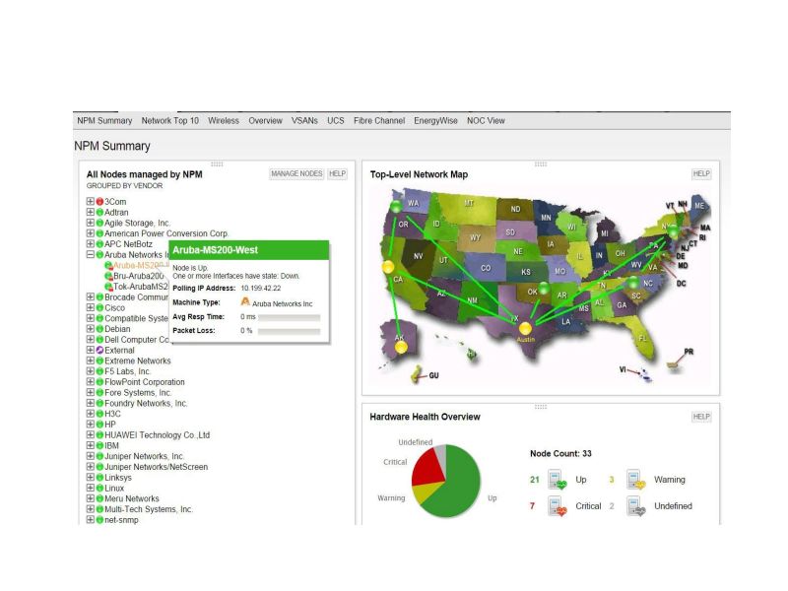
Task: Click the Packet Loss bar
Action: pos(289,331)
